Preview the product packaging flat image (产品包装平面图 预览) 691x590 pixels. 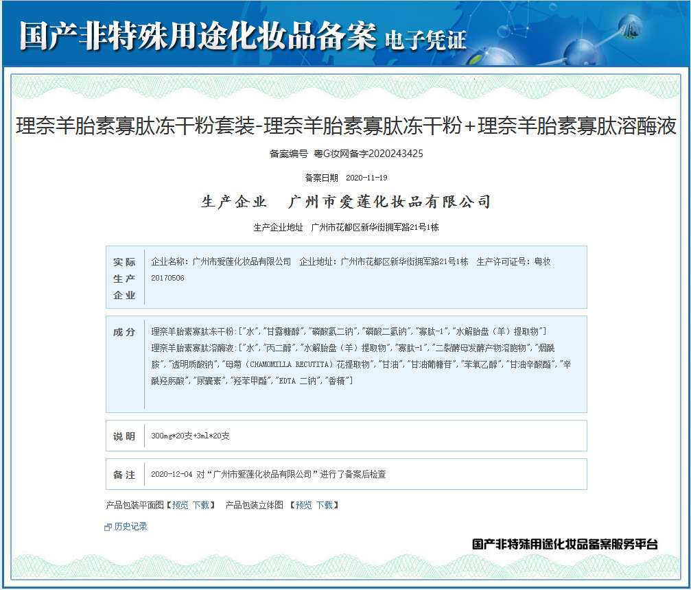point(180,505)
